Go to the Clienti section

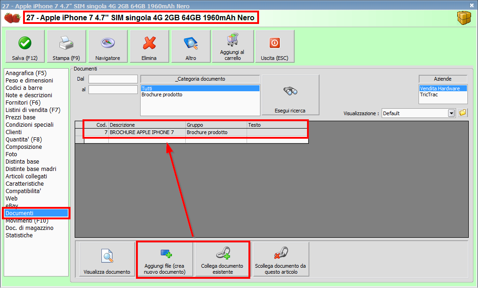pos(14,132)
